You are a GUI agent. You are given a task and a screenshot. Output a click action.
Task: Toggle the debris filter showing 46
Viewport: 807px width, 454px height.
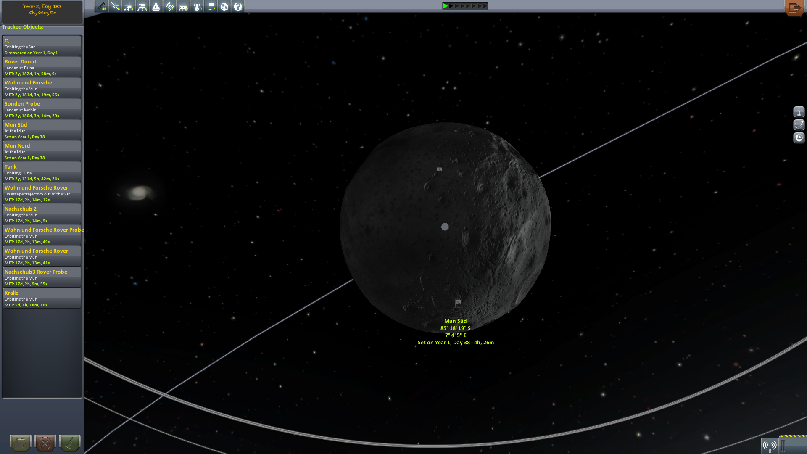[102, 6]
